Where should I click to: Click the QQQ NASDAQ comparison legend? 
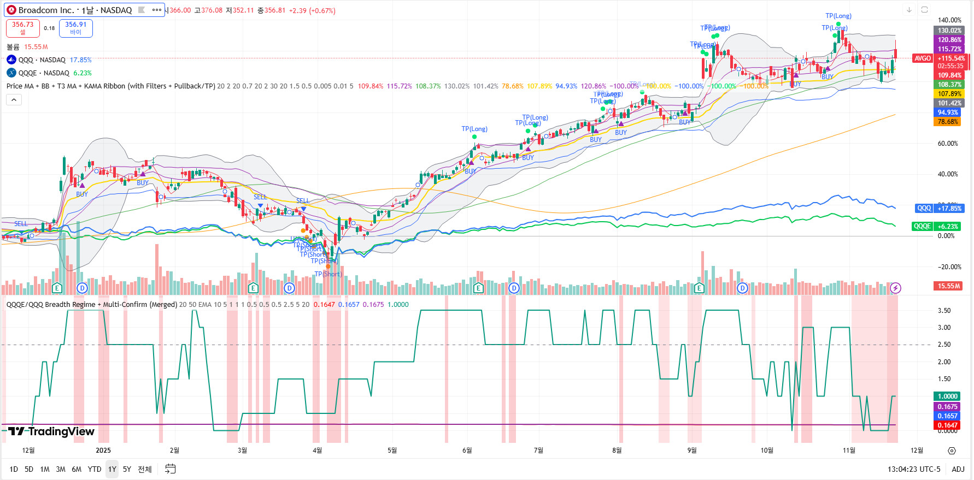click(x=42, y=60)
